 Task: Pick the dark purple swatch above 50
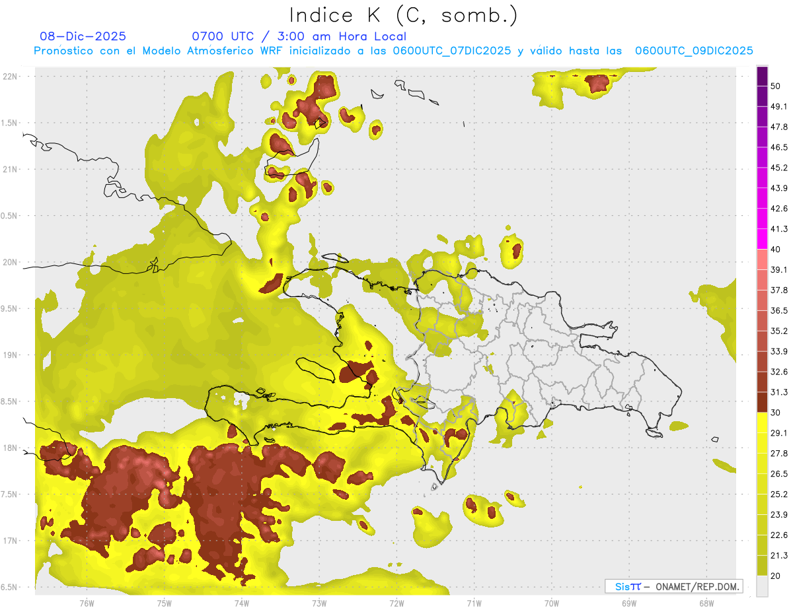(762, 76)
